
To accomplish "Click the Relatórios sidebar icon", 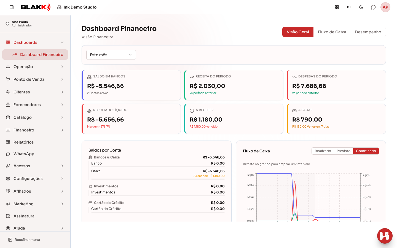I will coord(8,142).
